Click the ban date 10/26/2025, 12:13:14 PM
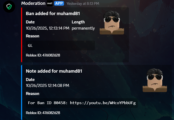This screenshot has width=174, height=120. coord(48,28)
